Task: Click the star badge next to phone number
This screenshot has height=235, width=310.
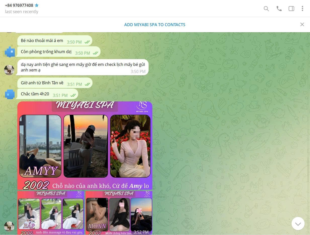Action: click(37, 5)
